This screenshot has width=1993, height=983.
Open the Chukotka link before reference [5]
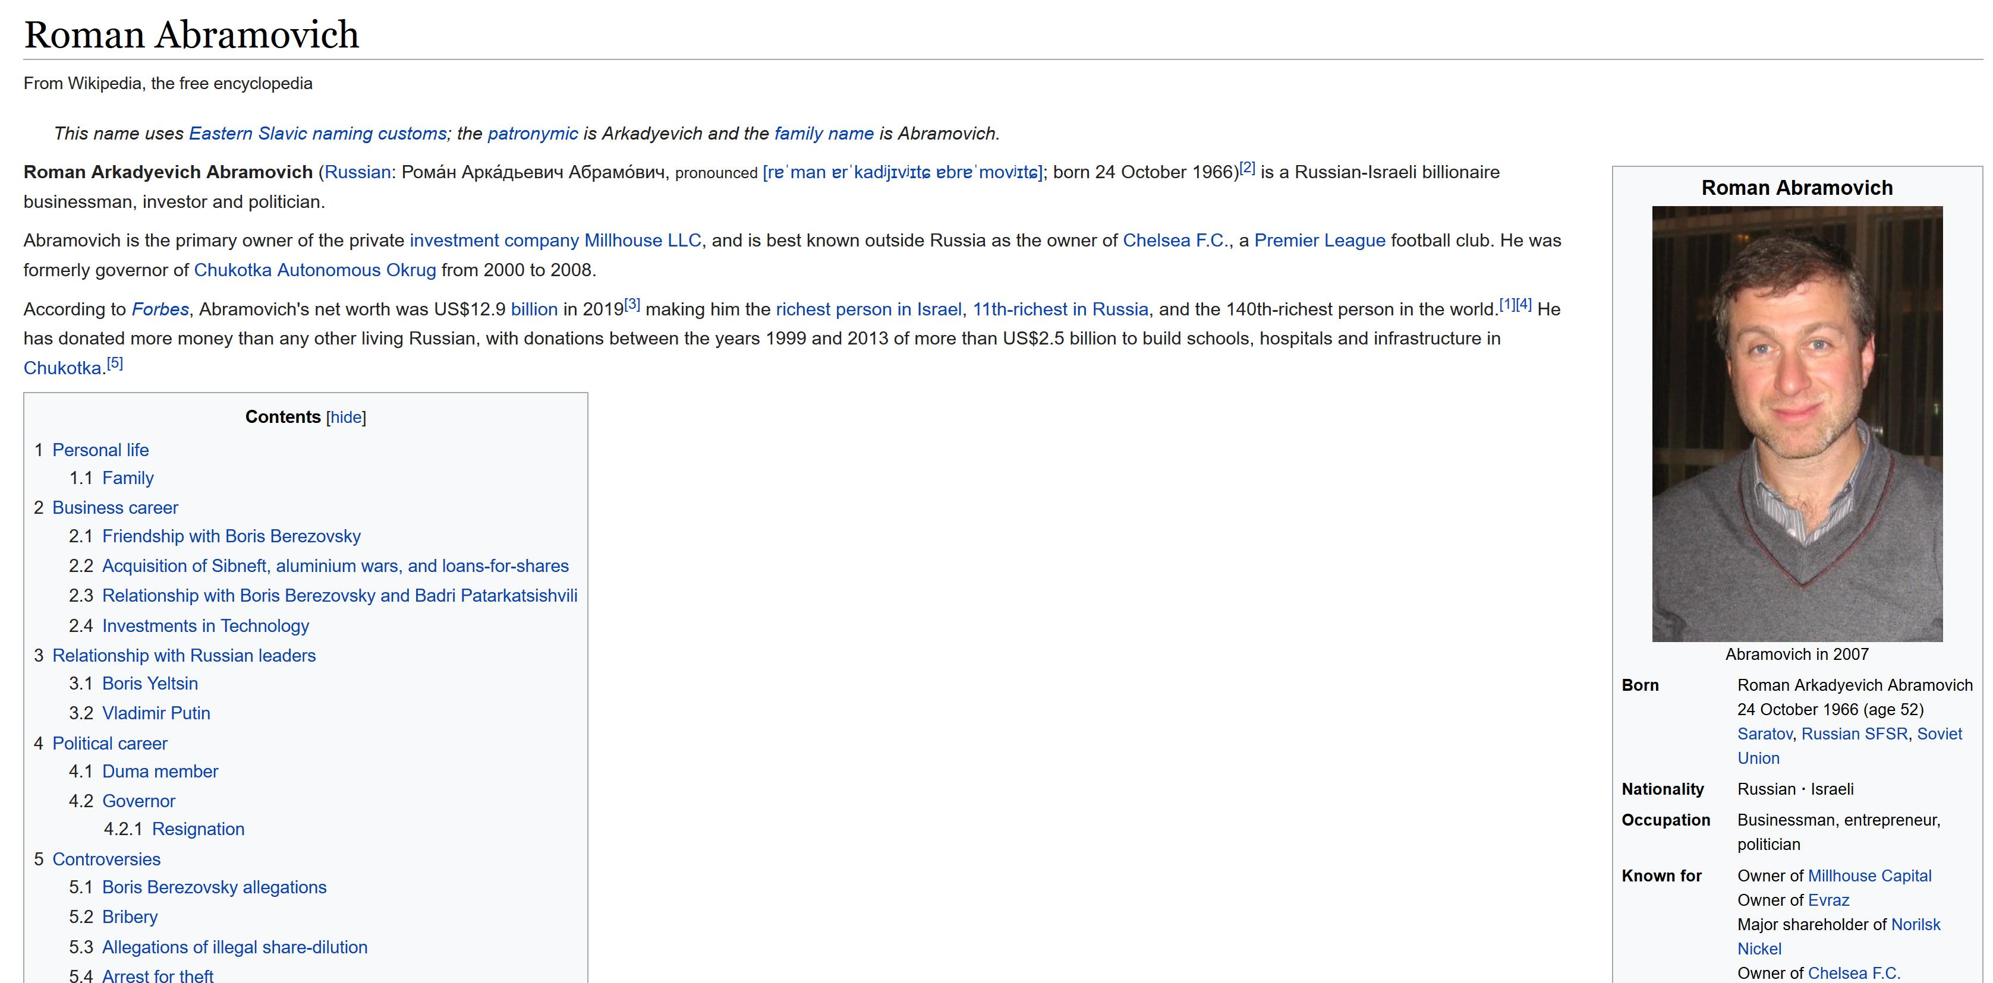click(62, 368)
